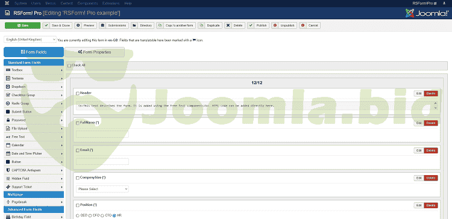This screenshot has width=452, height=219.
Task: Open the CompanySize Please Select dropdown
Action: point(102,189)
